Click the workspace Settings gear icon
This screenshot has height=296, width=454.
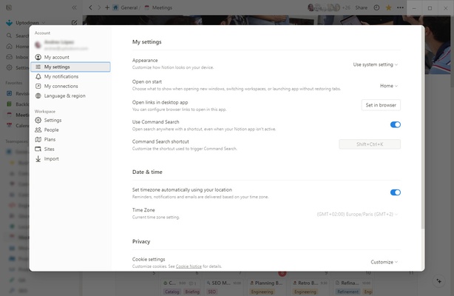coord(38,120)
